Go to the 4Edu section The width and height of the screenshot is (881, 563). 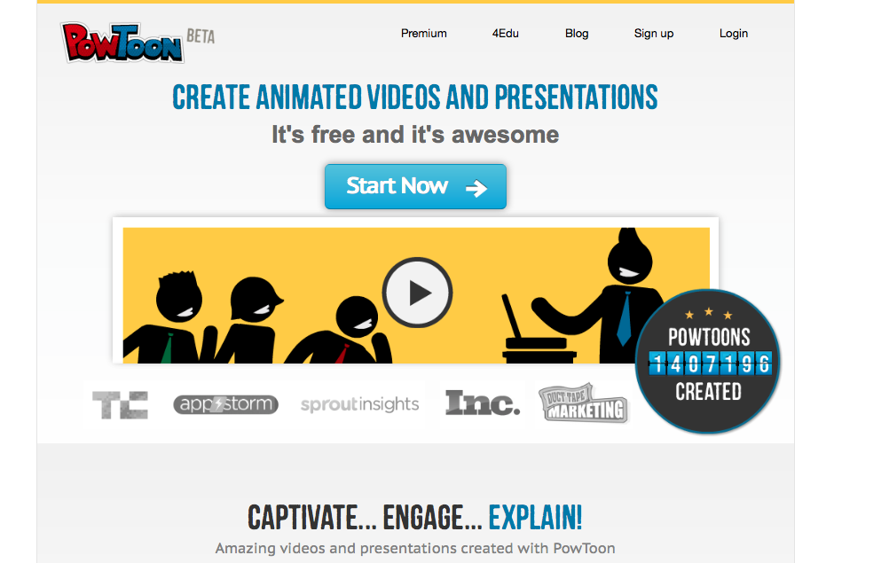click(x=505, y=34)
